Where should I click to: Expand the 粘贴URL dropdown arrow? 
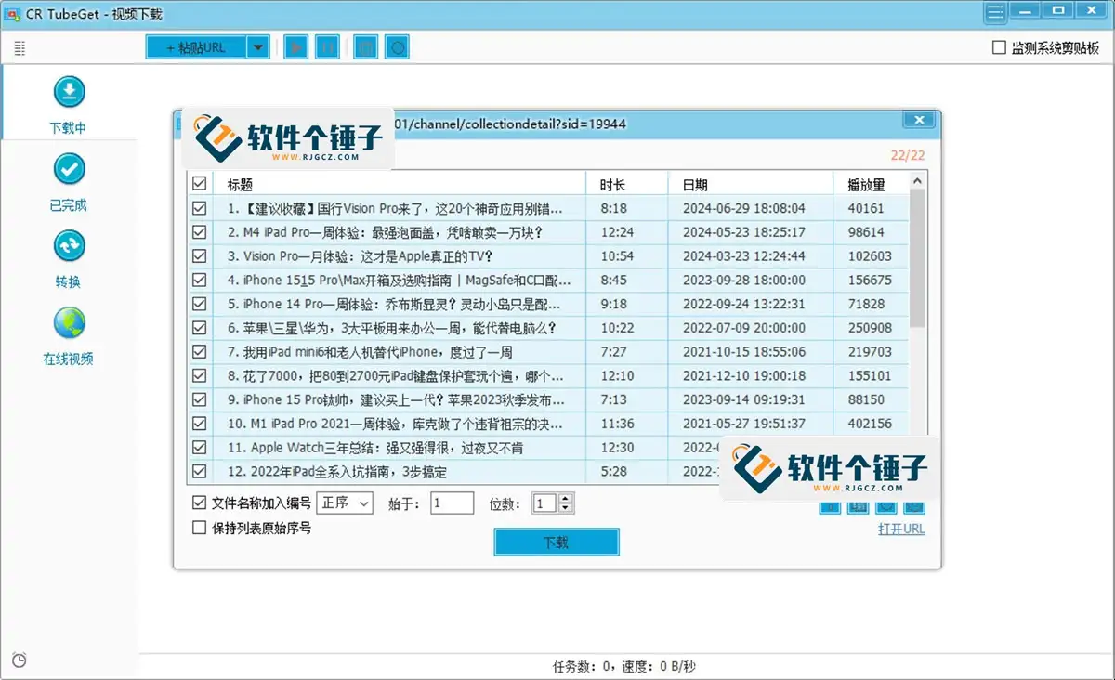259,47
